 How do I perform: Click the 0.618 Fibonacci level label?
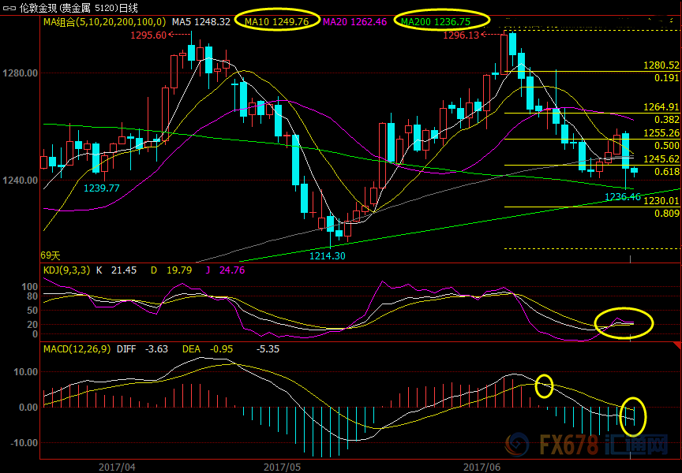coord(667,171)
